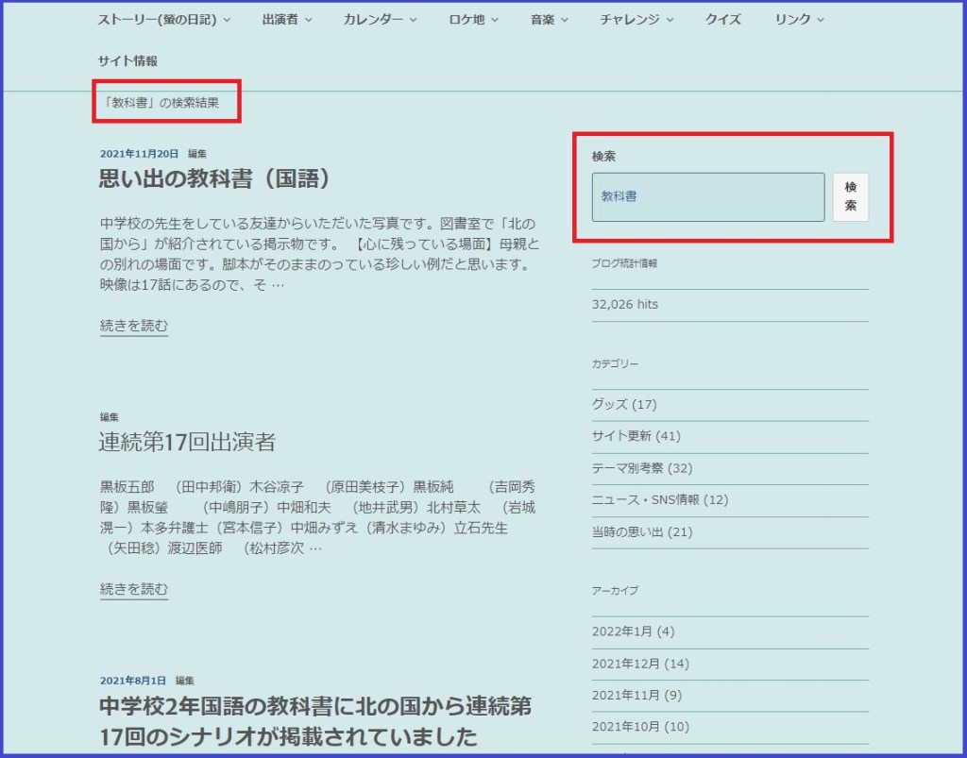This screenshot has height=758, width=967.
Task: Click the search input field containing 教科書
Action: pos(707,197)
